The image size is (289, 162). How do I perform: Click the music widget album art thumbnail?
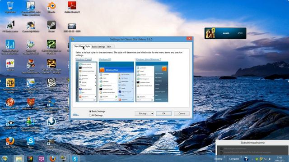(210, 33)
